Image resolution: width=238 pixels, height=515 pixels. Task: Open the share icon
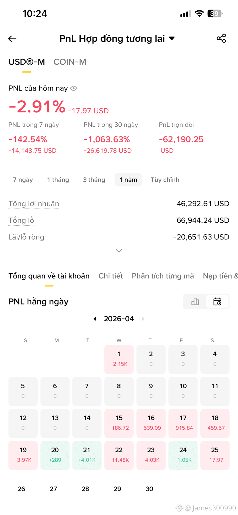tap(221, 39)
